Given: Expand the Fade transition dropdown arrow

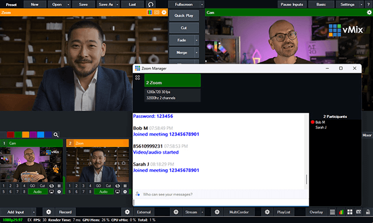Looking at the screenshot, I should point(196,40).
